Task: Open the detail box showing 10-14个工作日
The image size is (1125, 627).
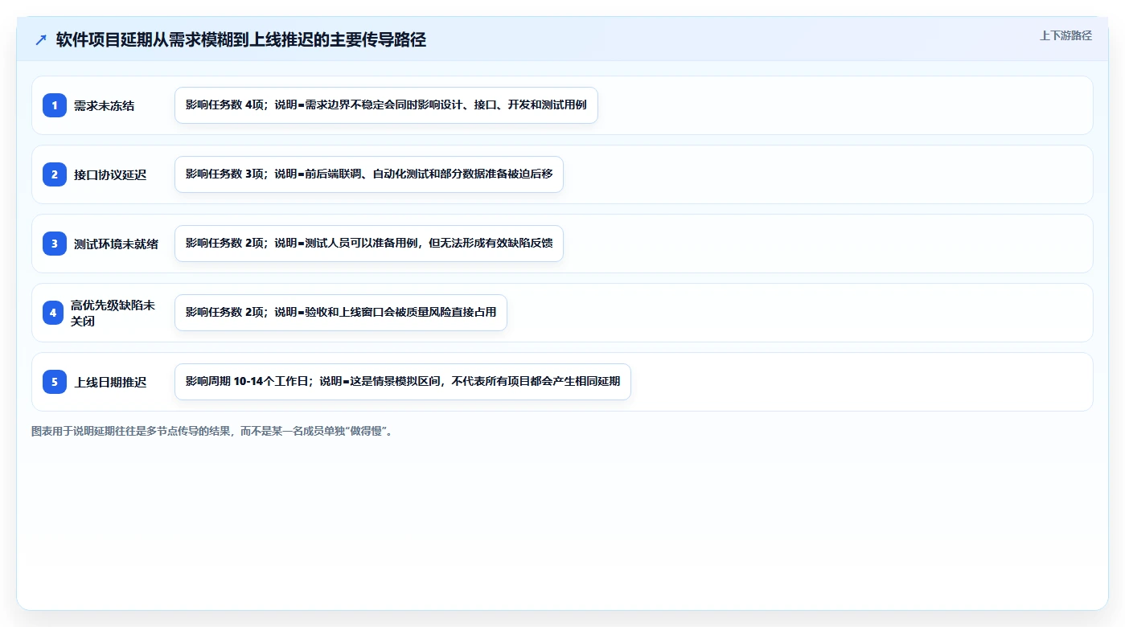Action: pyautogui.click(x=403, y=382)
